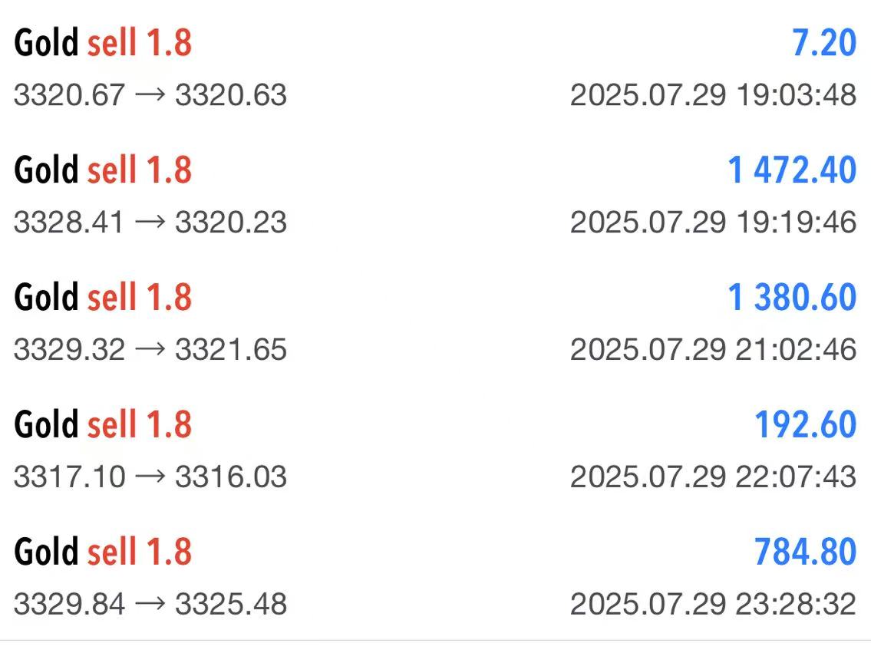The width and height of the screenshot is (871, 653).
Task: Select the timestamp 2025.07.29 21:02:46
Action: [x=713, y=349]
